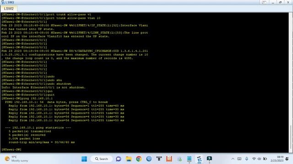Show hidden system tray icons

tap(233, 159)
